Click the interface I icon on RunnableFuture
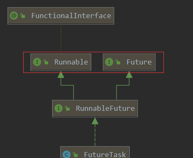Screen dimensions: 193x158 59,108
